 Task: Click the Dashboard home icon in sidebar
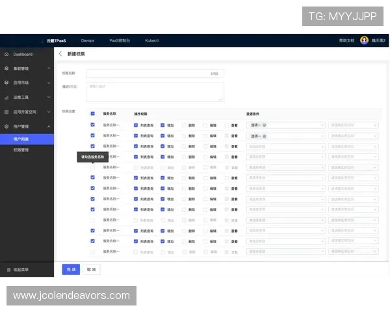(x=6, y=54)
